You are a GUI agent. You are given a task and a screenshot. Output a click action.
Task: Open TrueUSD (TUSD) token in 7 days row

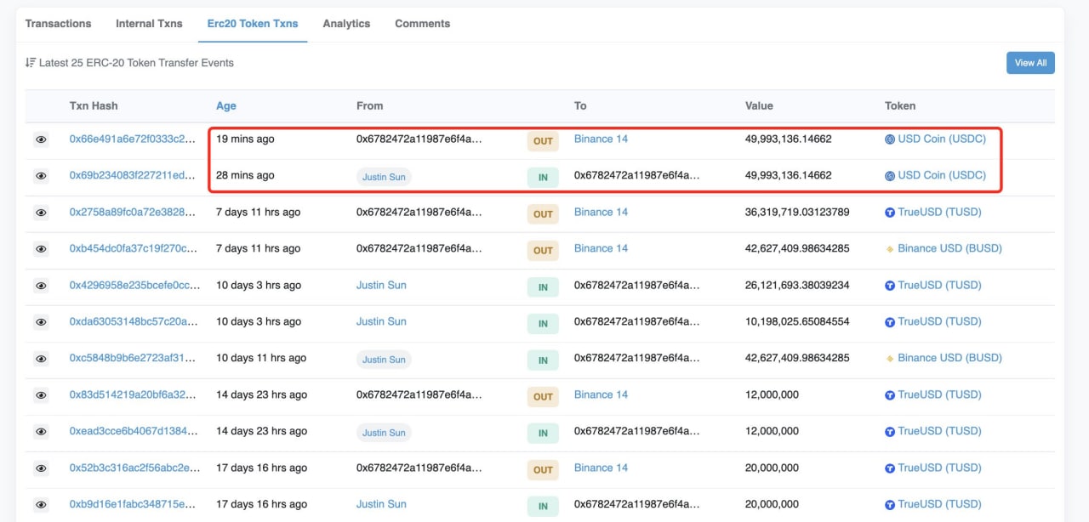939,212
